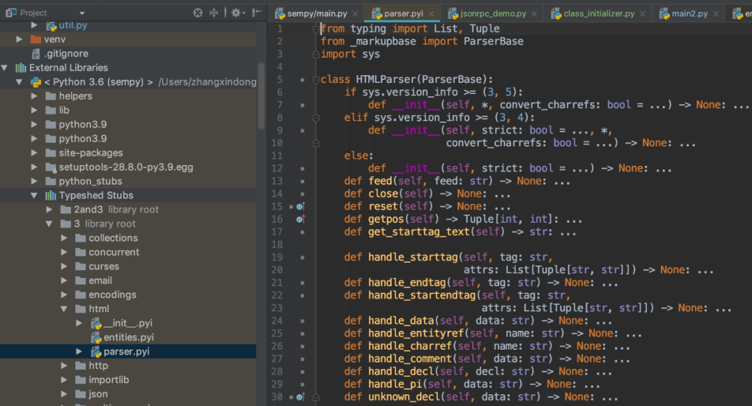Click the scroll-from-source target icon
The image size is (752, 406).
coord(198,13)
